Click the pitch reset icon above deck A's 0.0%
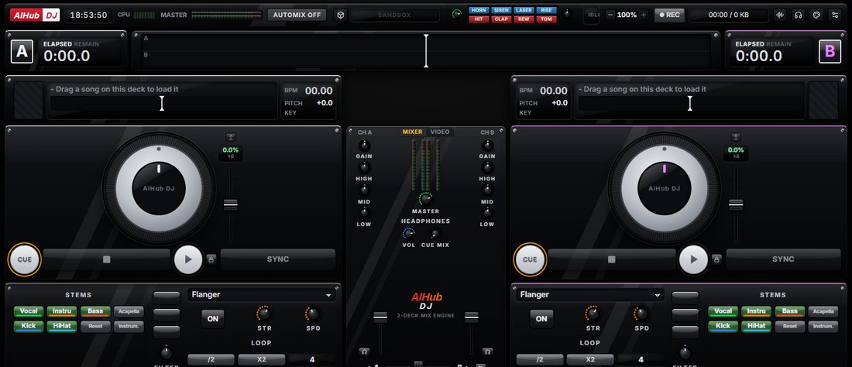The height and width of the screenshot is (367, 852). pos(231,137)
